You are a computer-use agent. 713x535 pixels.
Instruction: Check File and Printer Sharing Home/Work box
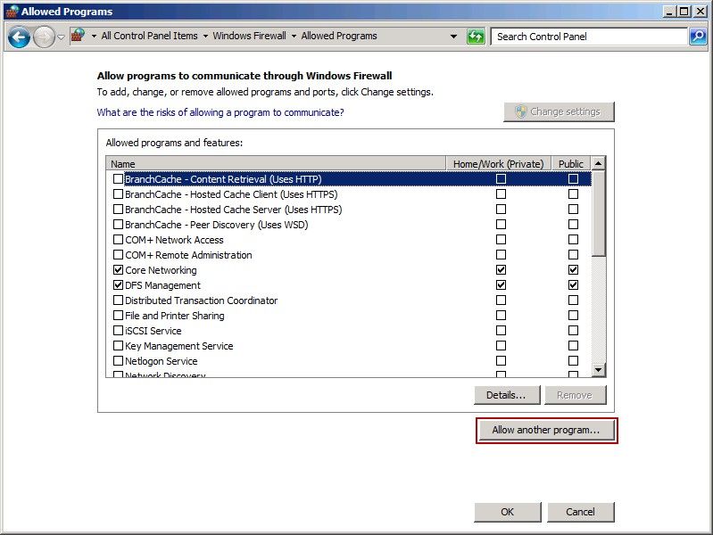[x=502, y=315]
